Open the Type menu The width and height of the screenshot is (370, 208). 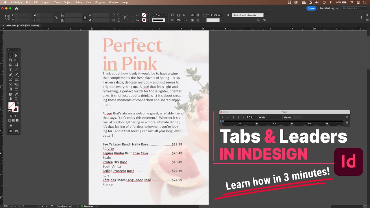coord(57,2)
